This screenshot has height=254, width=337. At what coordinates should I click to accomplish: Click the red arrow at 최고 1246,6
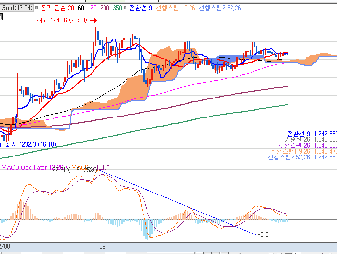tap(93, 20)
